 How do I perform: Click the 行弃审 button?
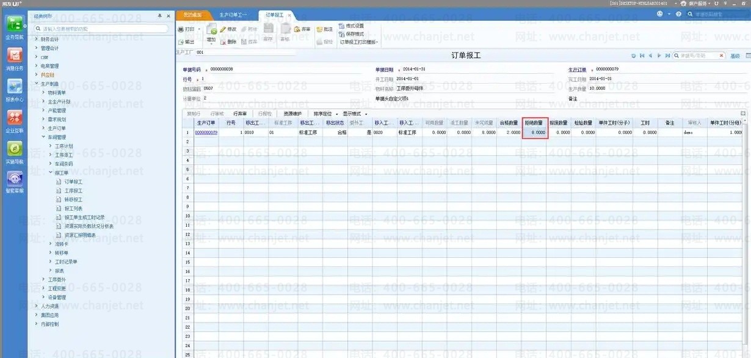point(240,114)
